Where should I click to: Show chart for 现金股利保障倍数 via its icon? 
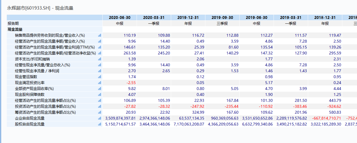coord(100,94)
